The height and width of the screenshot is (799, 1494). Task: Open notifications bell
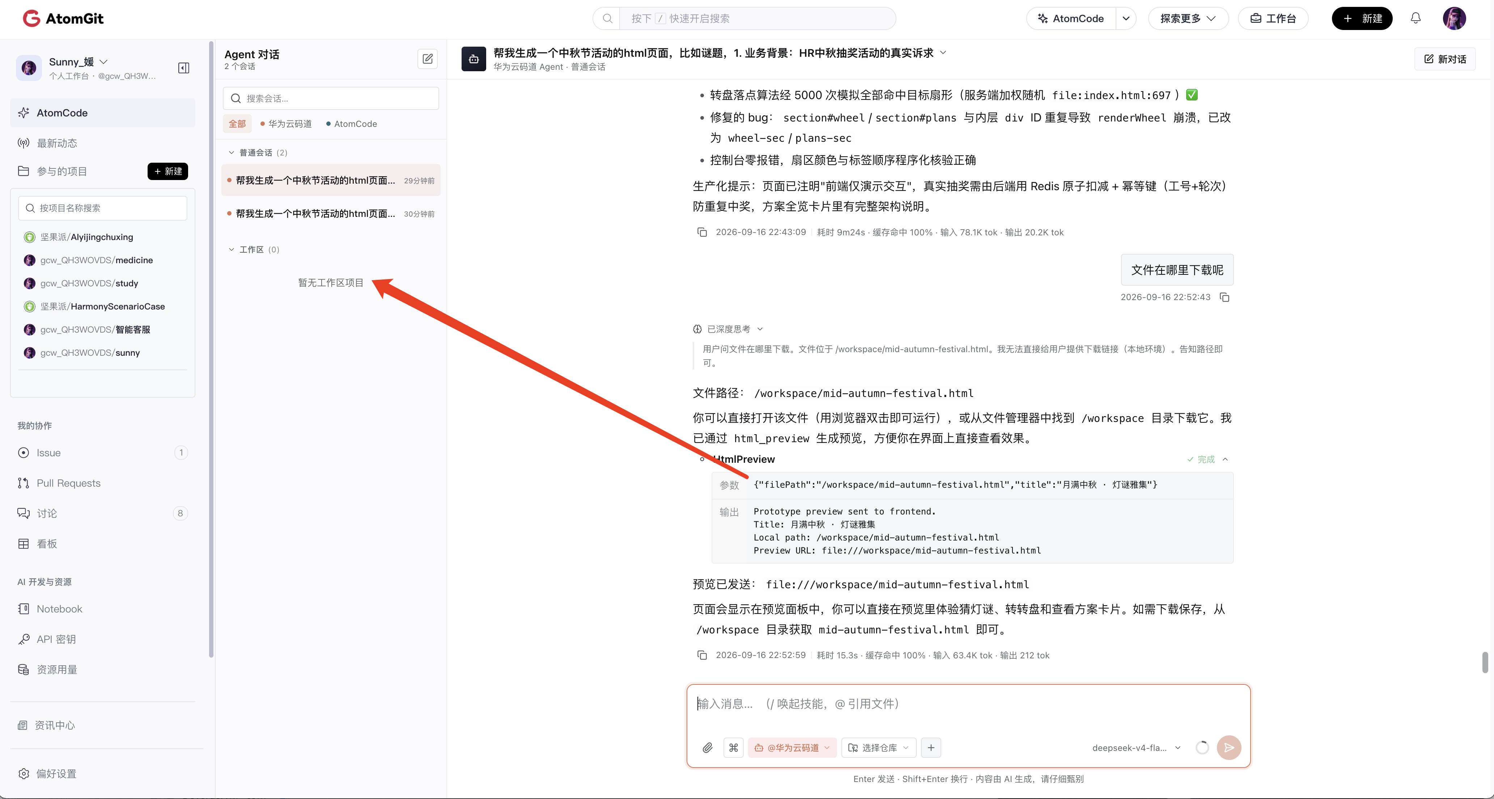(1415, 18)
